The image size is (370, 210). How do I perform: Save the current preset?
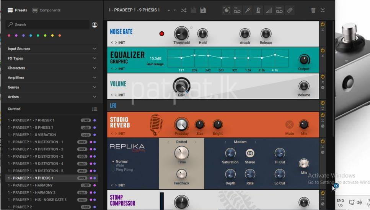193,10
